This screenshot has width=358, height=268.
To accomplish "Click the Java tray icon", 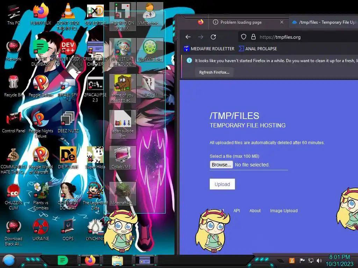I will (x=292, y=260).
